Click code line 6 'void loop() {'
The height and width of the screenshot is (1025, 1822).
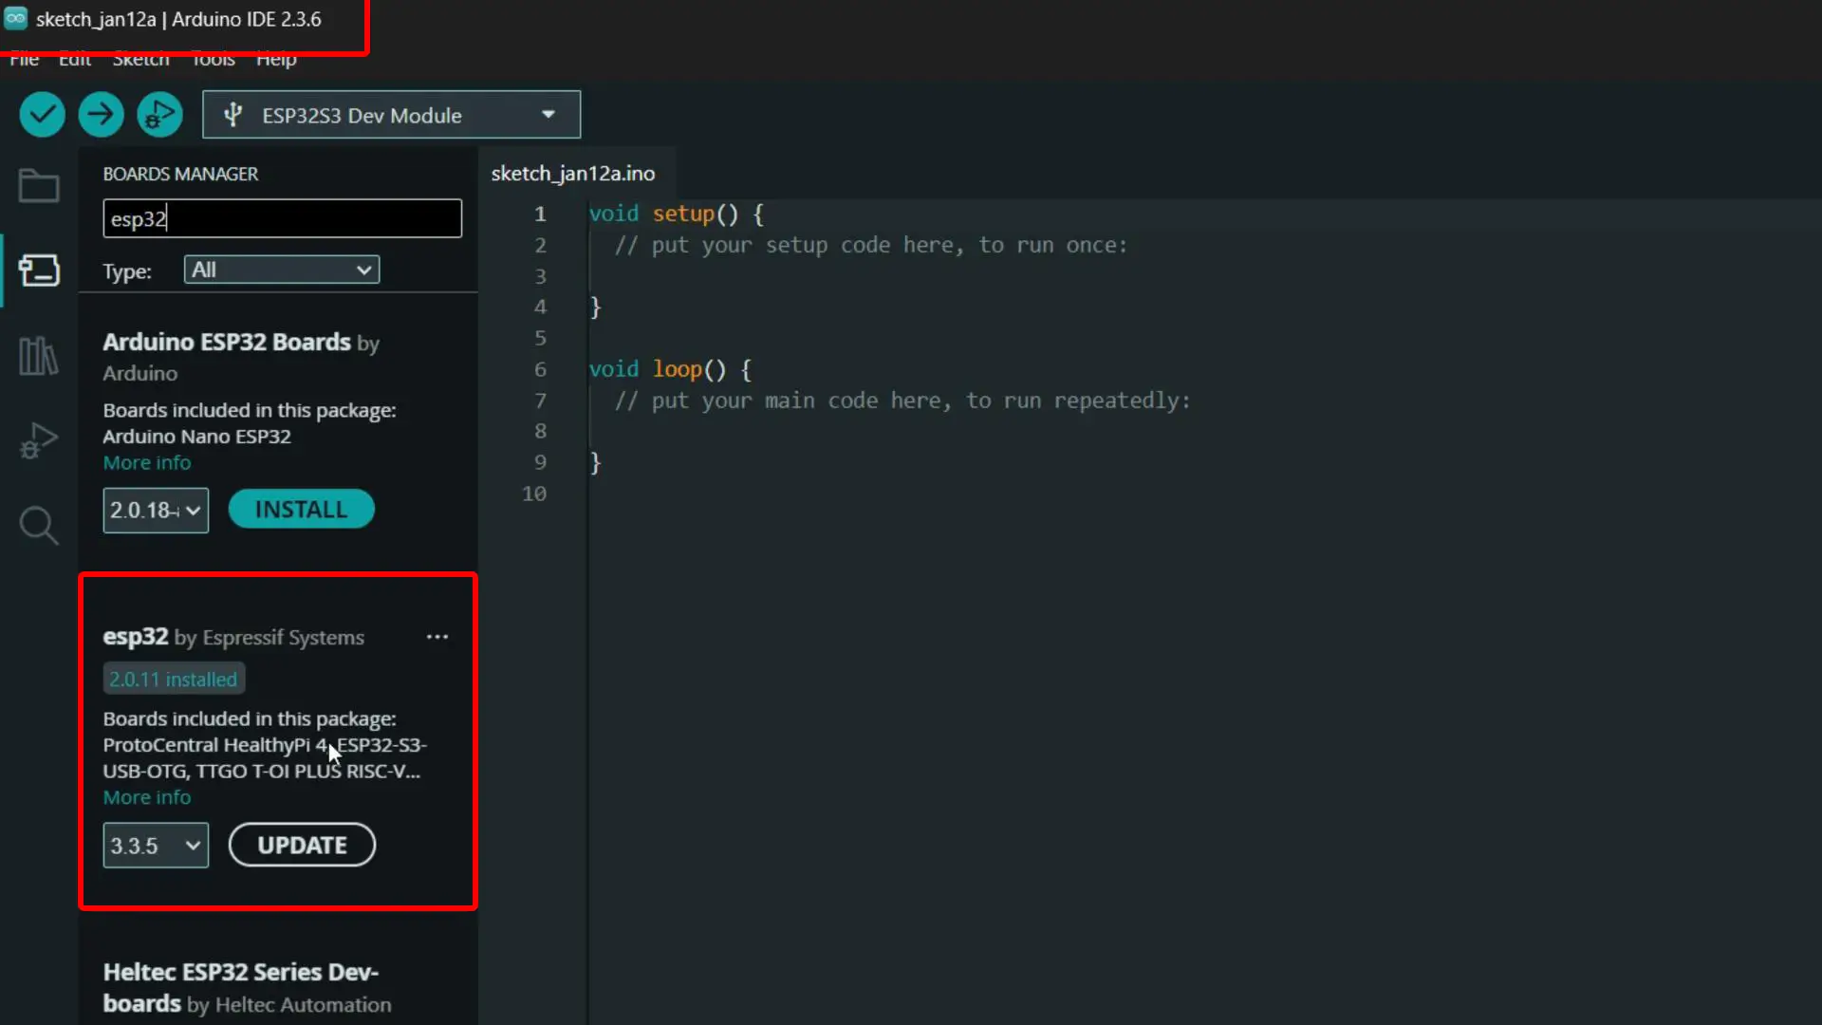[670, 369]
